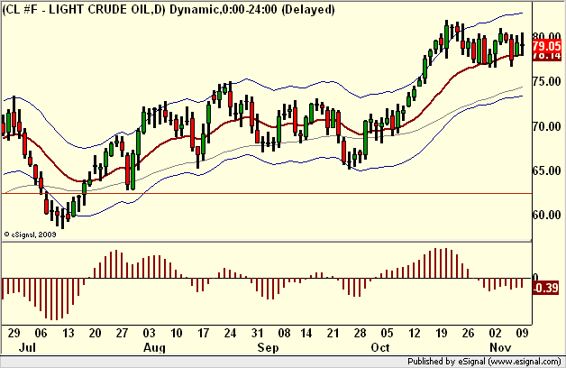Click the date label 27 on time axis
Image resolution: width=566 pixels, height=368 pixels.
pos(122,333)
